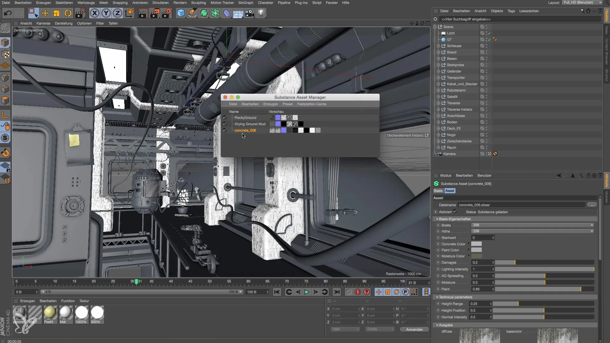Toggle the Drying Ground Mud checkbox
The height and width of the screenshot is (343, 610).
[225, 124]
